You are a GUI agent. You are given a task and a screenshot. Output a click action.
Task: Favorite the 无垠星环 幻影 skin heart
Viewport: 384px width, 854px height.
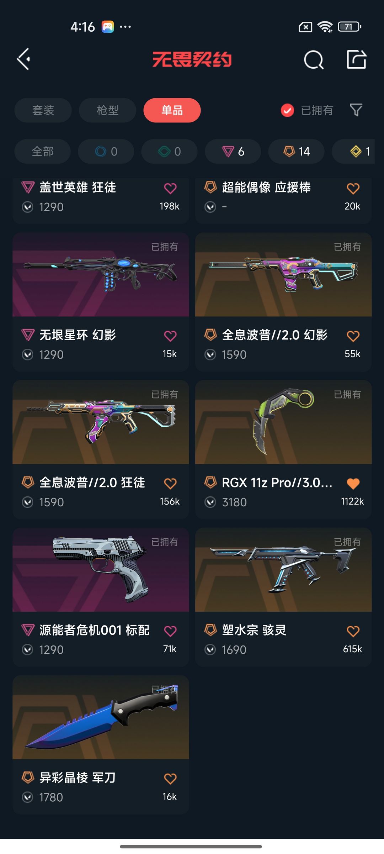pos(170,336)
